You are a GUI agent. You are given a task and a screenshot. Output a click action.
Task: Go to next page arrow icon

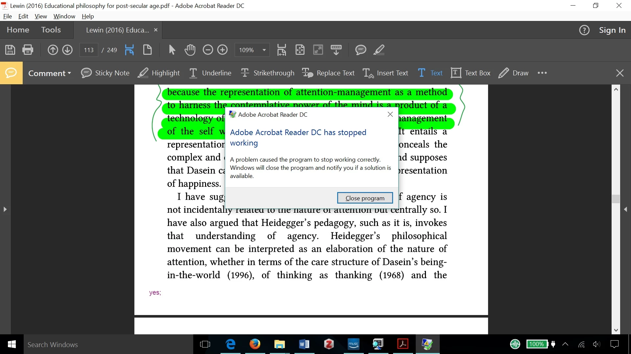(x=67, y=50)
